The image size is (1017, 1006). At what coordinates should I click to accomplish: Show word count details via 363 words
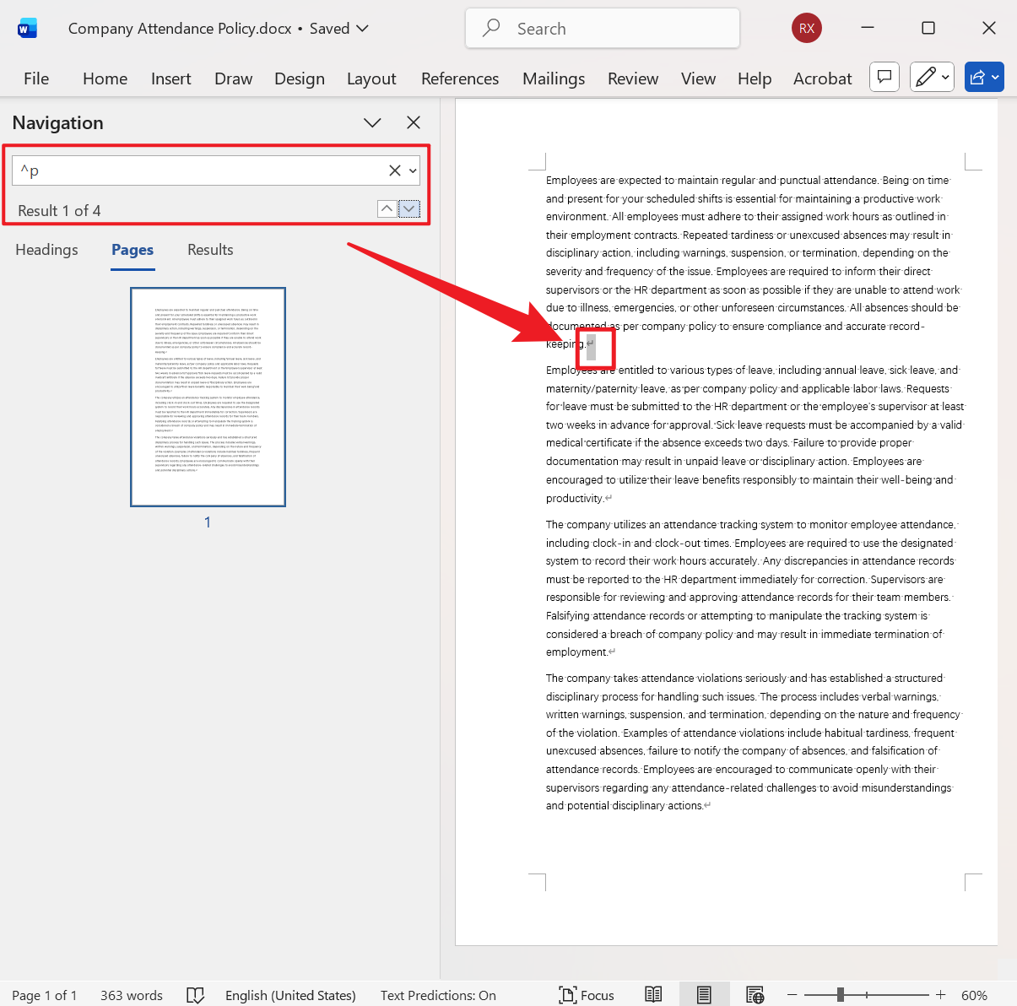click(x=131, y=995)
